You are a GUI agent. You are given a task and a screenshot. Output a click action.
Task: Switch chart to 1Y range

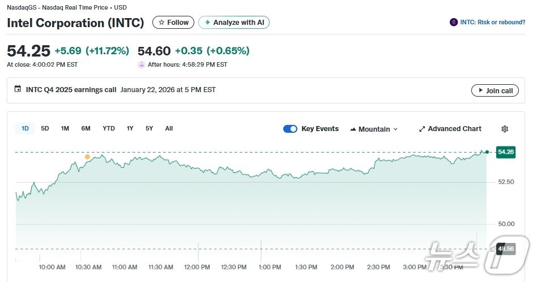130,128
